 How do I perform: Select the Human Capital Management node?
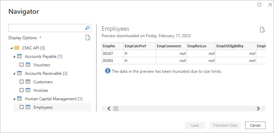click(53, 99)
